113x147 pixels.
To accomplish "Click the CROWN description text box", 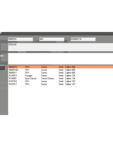I will 60,47.
